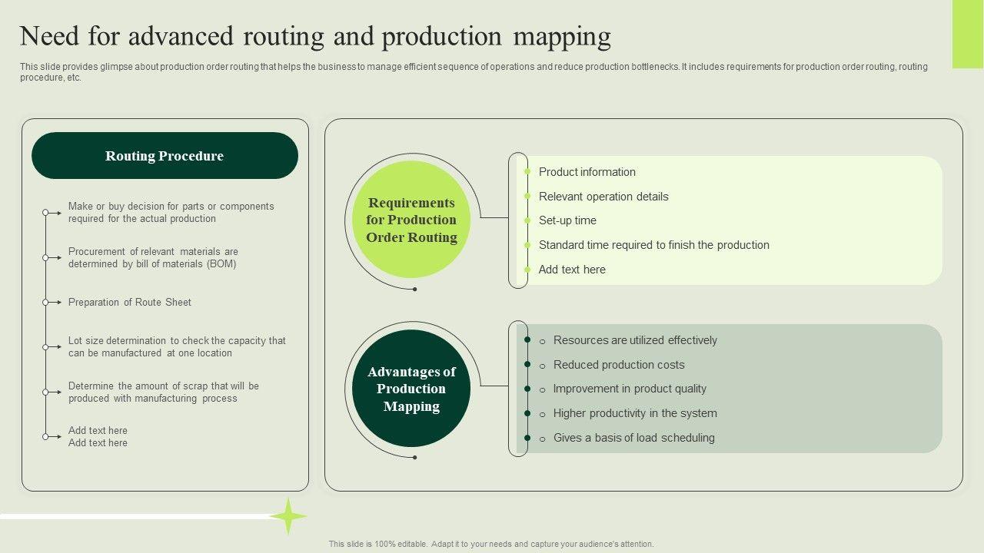Click 'Resources are utilized effectively' item
This screenshot has width=984, height=553.
pyautogui.click(x=635, y=340)
